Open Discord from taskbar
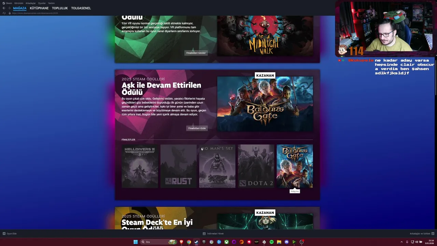This screenshot has width=437, height=246. 286,242
